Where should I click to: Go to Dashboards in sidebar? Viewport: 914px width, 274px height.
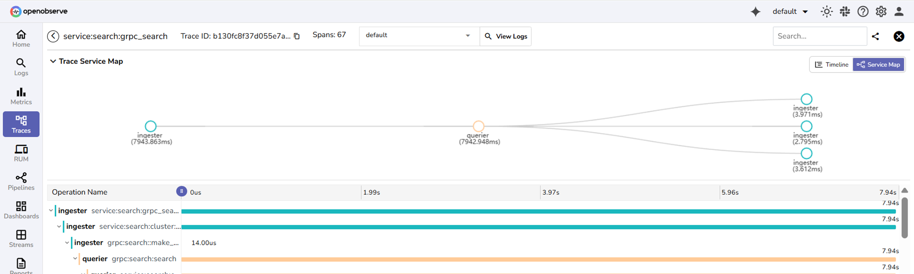pos(21,210)
